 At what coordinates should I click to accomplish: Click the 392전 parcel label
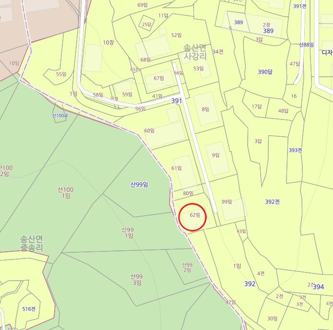tap(272, 201)
